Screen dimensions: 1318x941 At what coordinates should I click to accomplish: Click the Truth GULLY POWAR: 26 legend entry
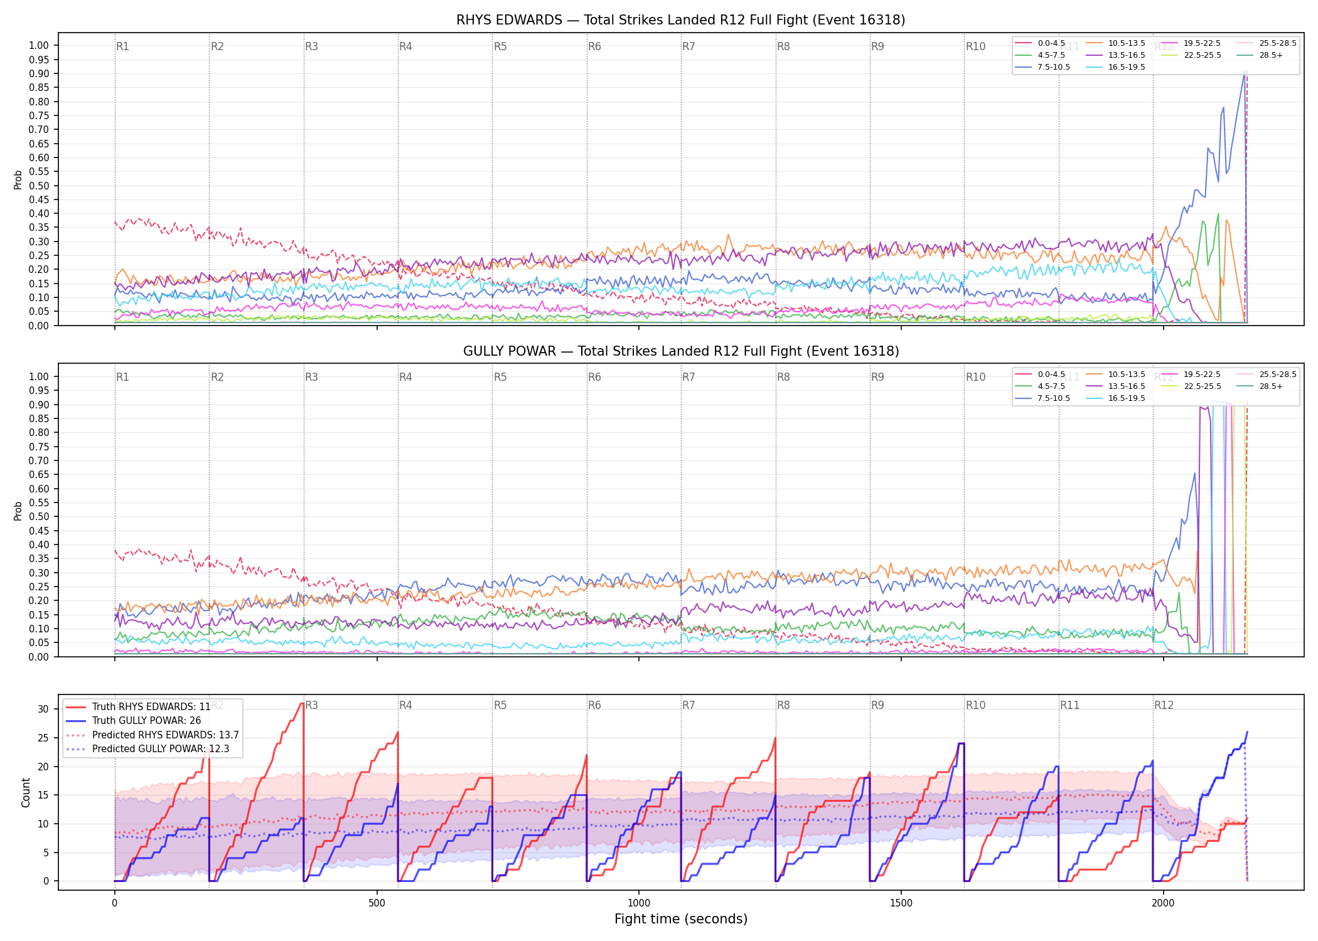(133, 721)
